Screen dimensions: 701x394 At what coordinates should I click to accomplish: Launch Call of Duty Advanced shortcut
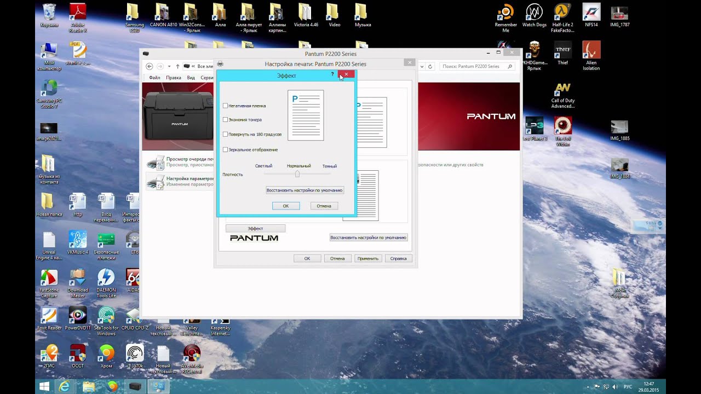tap(562, 96)
